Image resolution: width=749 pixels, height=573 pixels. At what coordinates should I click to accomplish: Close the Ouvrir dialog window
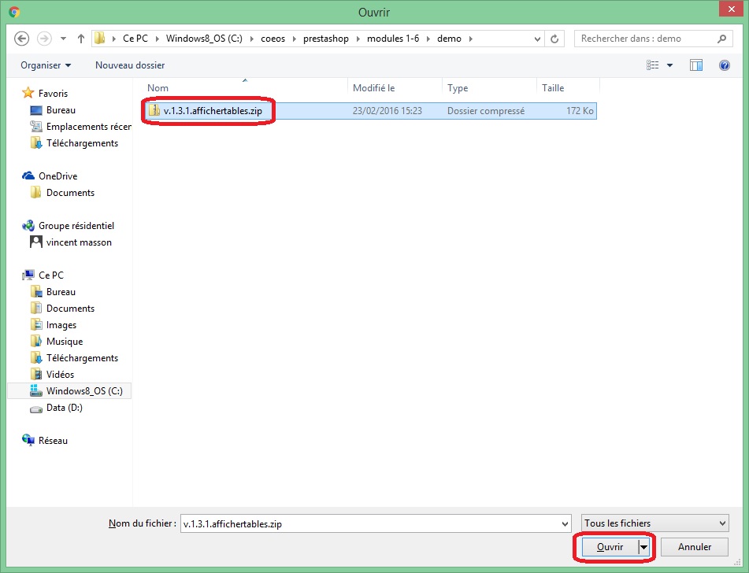tap(732, 9)
